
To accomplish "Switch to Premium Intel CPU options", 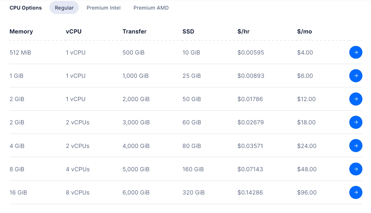I will click(x=103, y=8).
